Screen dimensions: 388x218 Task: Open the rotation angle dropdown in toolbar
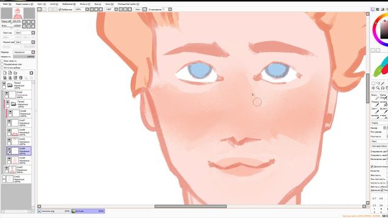coord(116,10)
